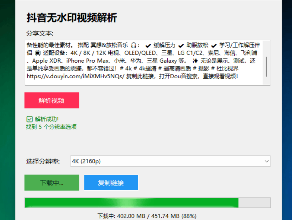This screenshot has width=292, height=220.
Task: Click the share text box scrollbar thumb
Action: [266, 66]
